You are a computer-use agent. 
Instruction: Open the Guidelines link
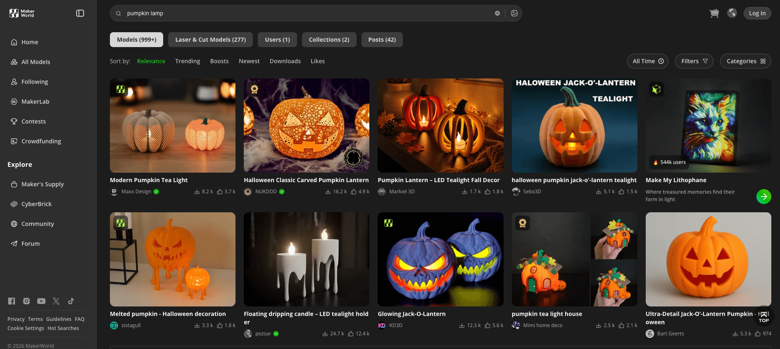59,319
